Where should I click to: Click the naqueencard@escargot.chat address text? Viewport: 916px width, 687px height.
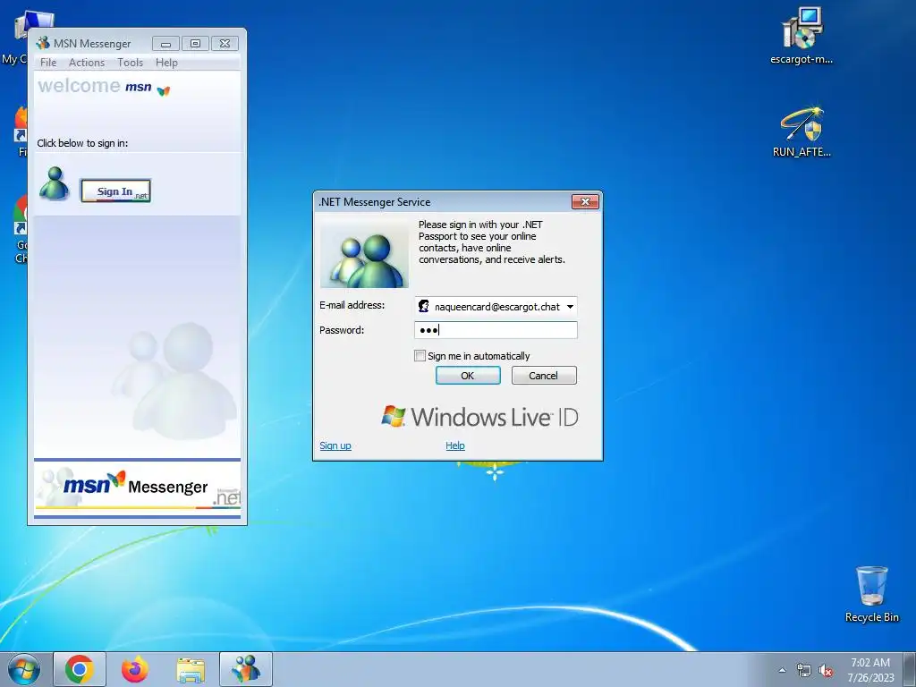497,307
